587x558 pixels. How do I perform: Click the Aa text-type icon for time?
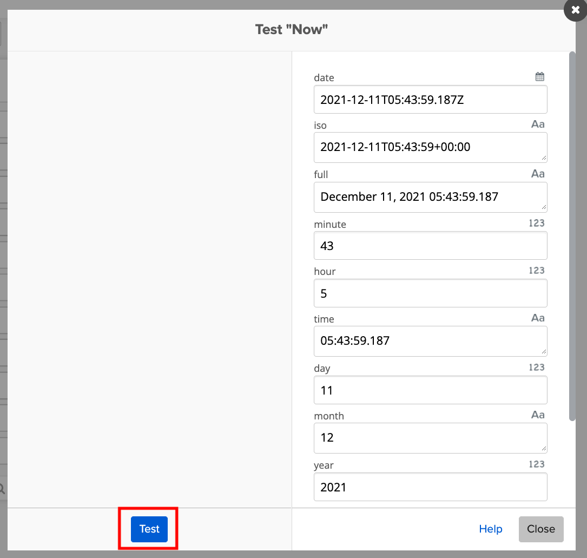(x=537, y=318)
